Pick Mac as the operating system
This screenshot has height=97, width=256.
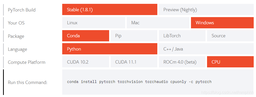pyautogui.click(x=158, y=23)
